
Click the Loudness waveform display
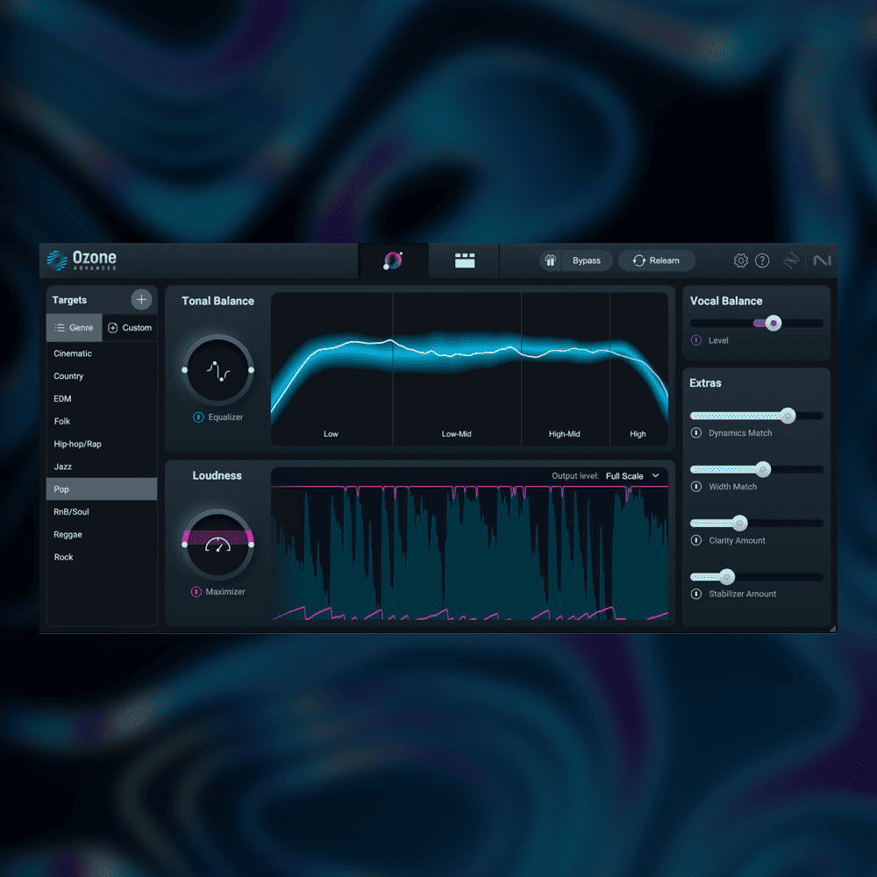[469, 553]
